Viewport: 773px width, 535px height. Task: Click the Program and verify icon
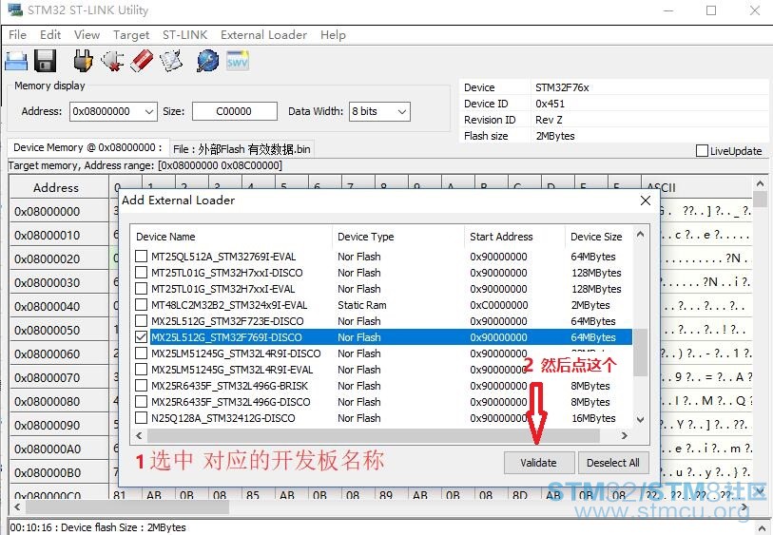(170, 61)
